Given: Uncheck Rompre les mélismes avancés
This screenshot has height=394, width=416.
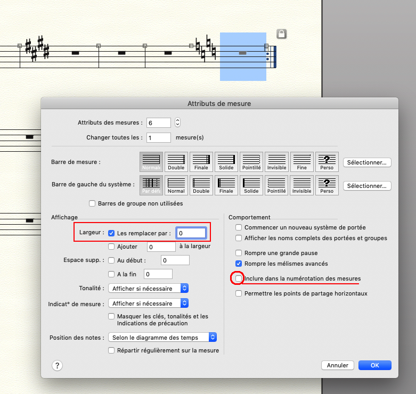Looking at the screenshot, I should tap(239, 264).
